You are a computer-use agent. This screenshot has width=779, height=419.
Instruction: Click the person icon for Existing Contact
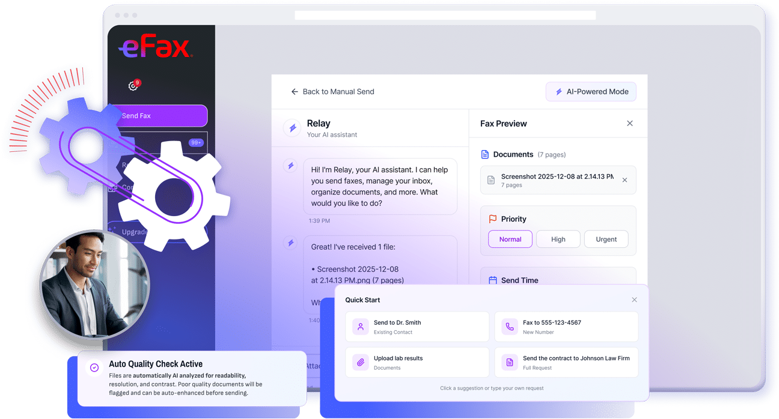pyautogui.click(x=361, y=327)
